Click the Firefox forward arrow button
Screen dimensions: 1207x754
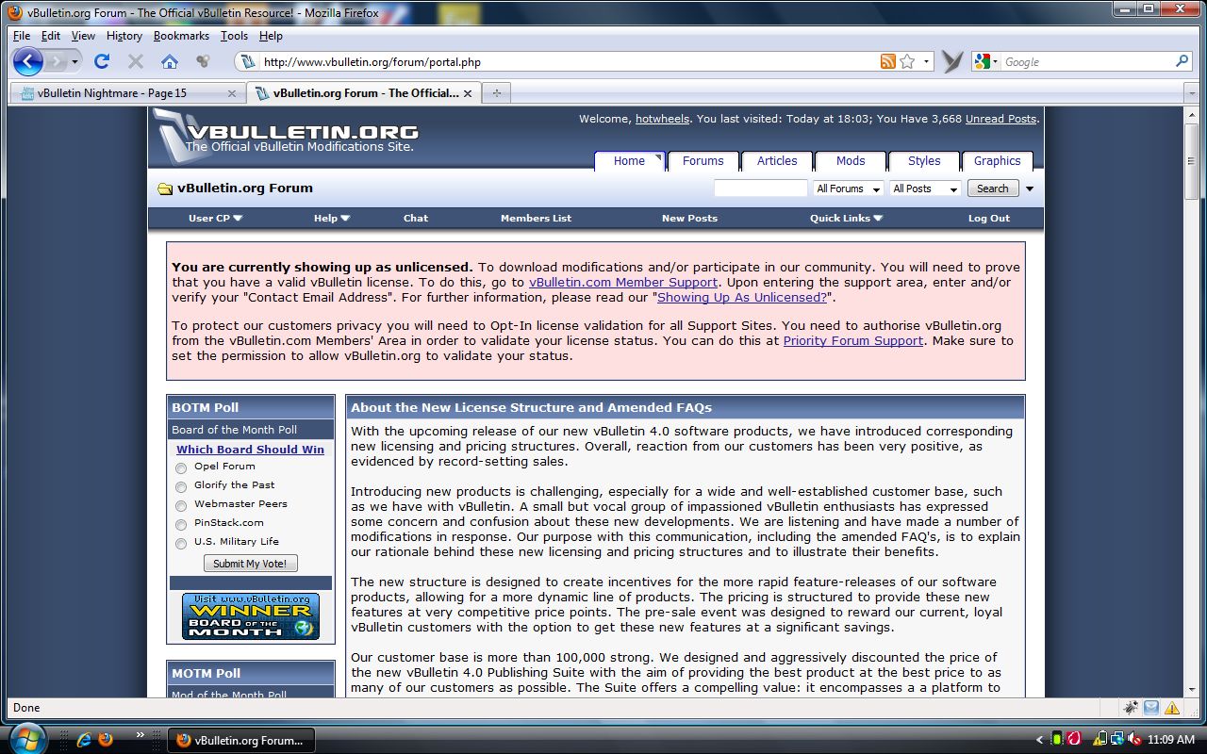click(58, 61)
